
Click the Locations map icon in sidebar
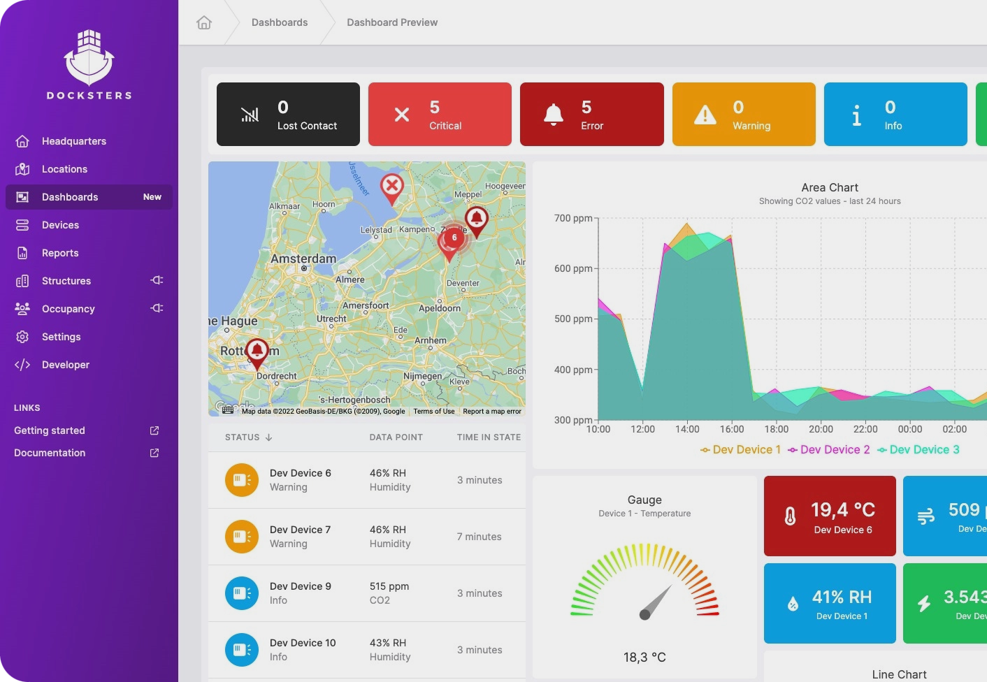click(22, 169)
